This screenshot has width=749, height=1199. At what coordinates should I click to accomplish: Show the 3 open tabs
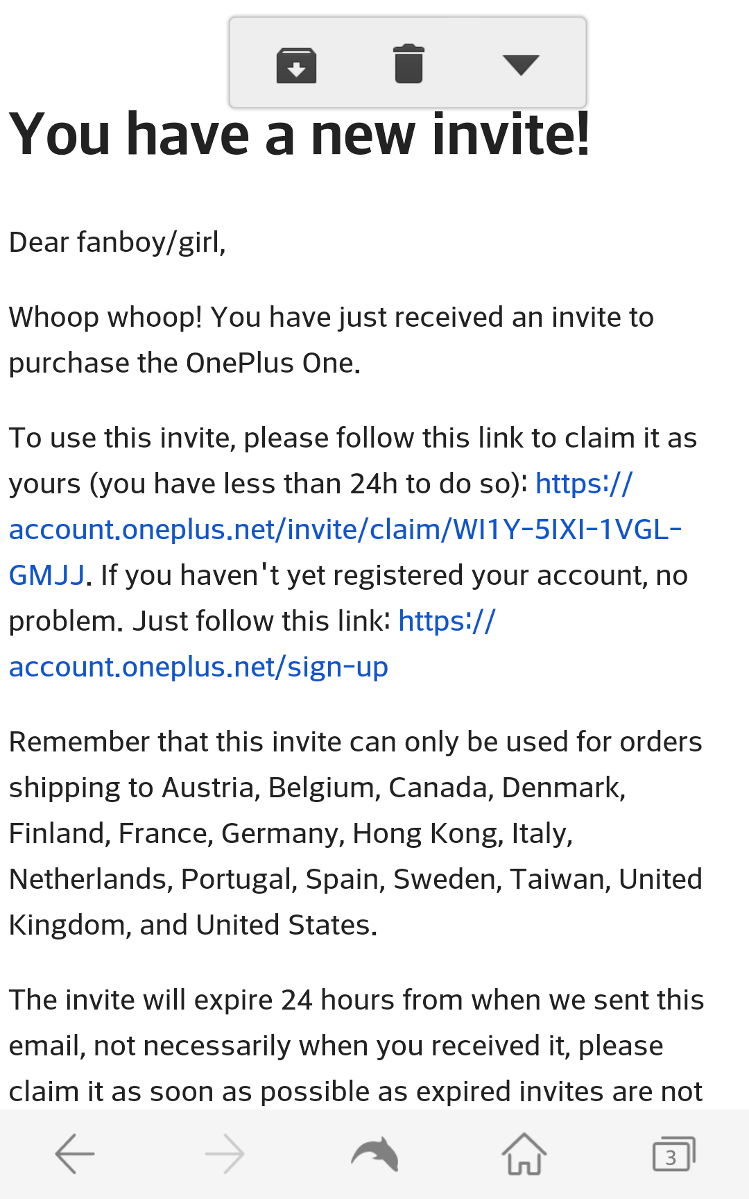(x=673, y=1154)
